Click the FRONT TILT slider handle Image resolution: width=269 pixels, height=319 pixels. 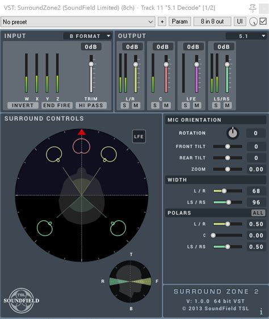pos(228,146)
